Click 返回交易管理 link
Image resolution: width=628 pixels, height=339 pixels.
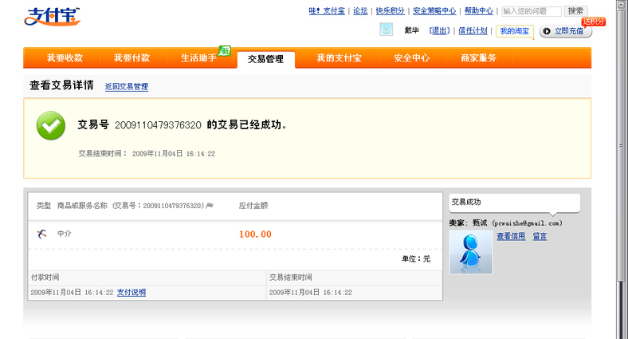127,86
